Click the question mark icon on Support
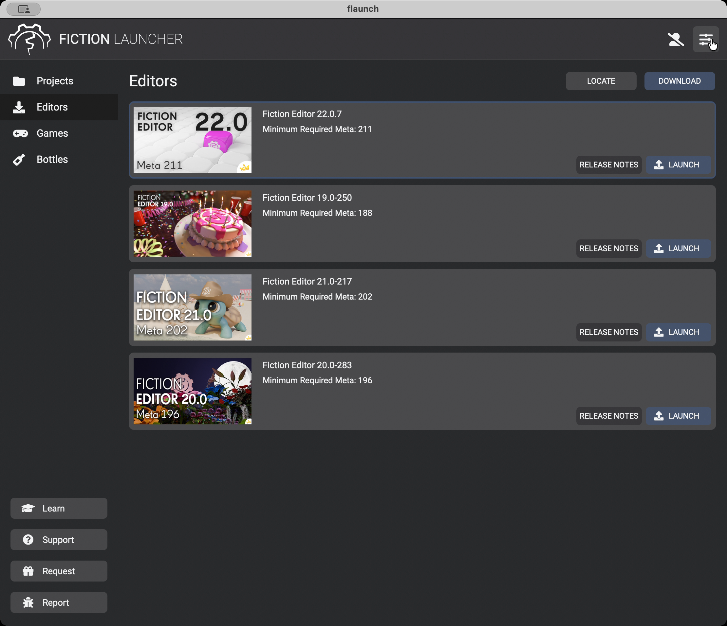Viewport: 727px width, 626px height. tap(28, 539)
